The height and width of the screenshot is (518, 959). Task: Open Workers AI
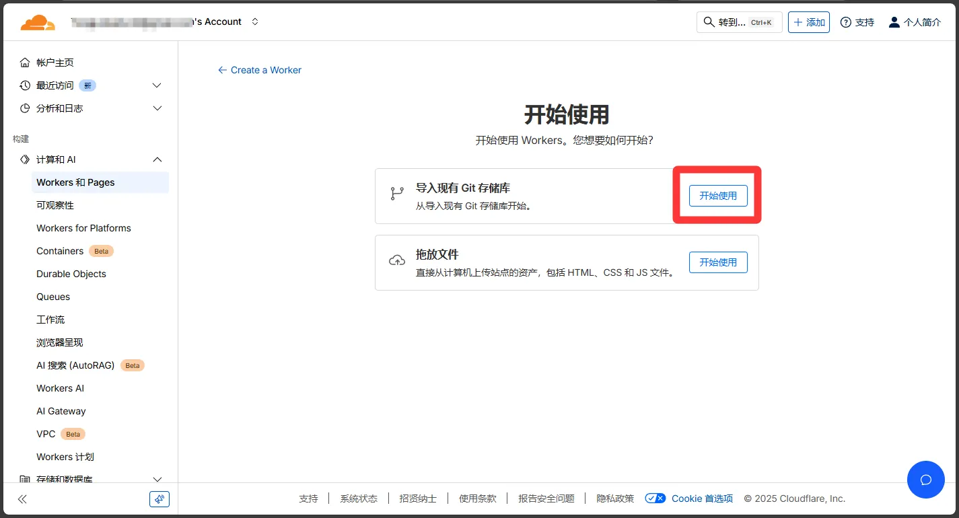click(x=60, y=388)
